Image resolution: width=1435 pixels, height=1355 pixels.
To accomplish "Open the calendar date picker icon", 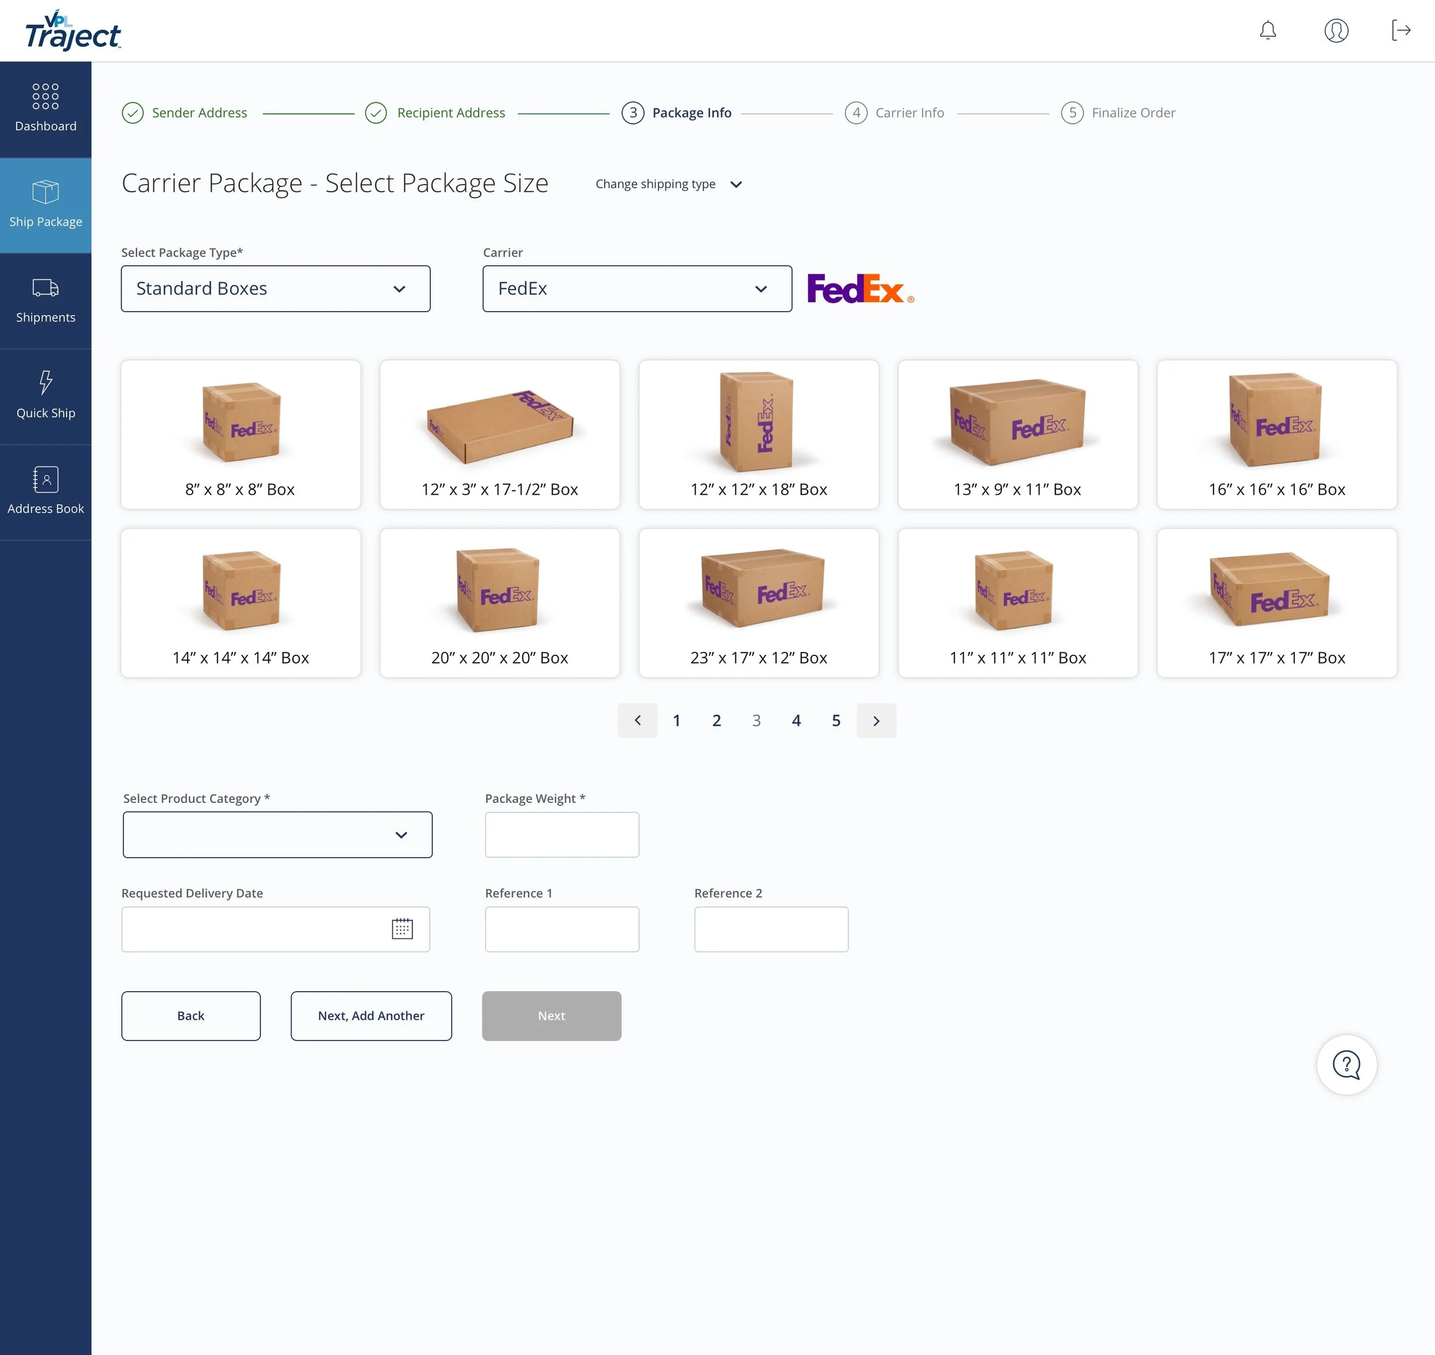I will tap(402, 929).
